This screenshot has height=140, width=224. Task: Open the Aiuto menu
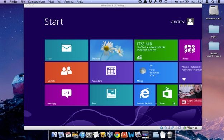(80, 1)
